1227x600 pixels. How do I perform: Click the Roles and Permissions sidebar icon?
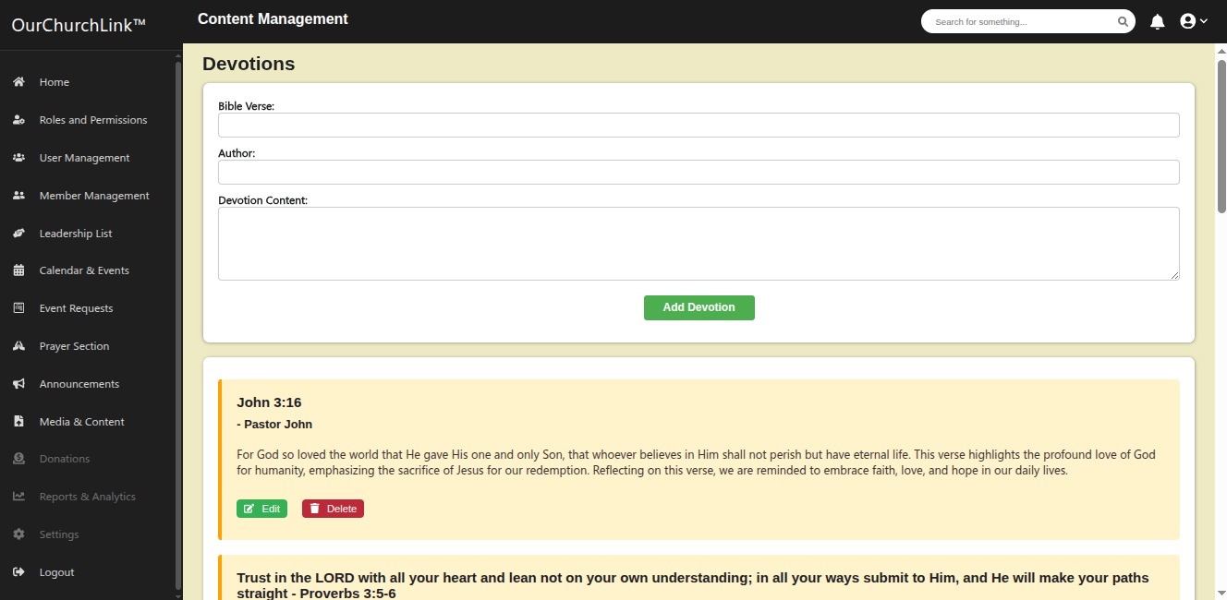pos(18,120)
